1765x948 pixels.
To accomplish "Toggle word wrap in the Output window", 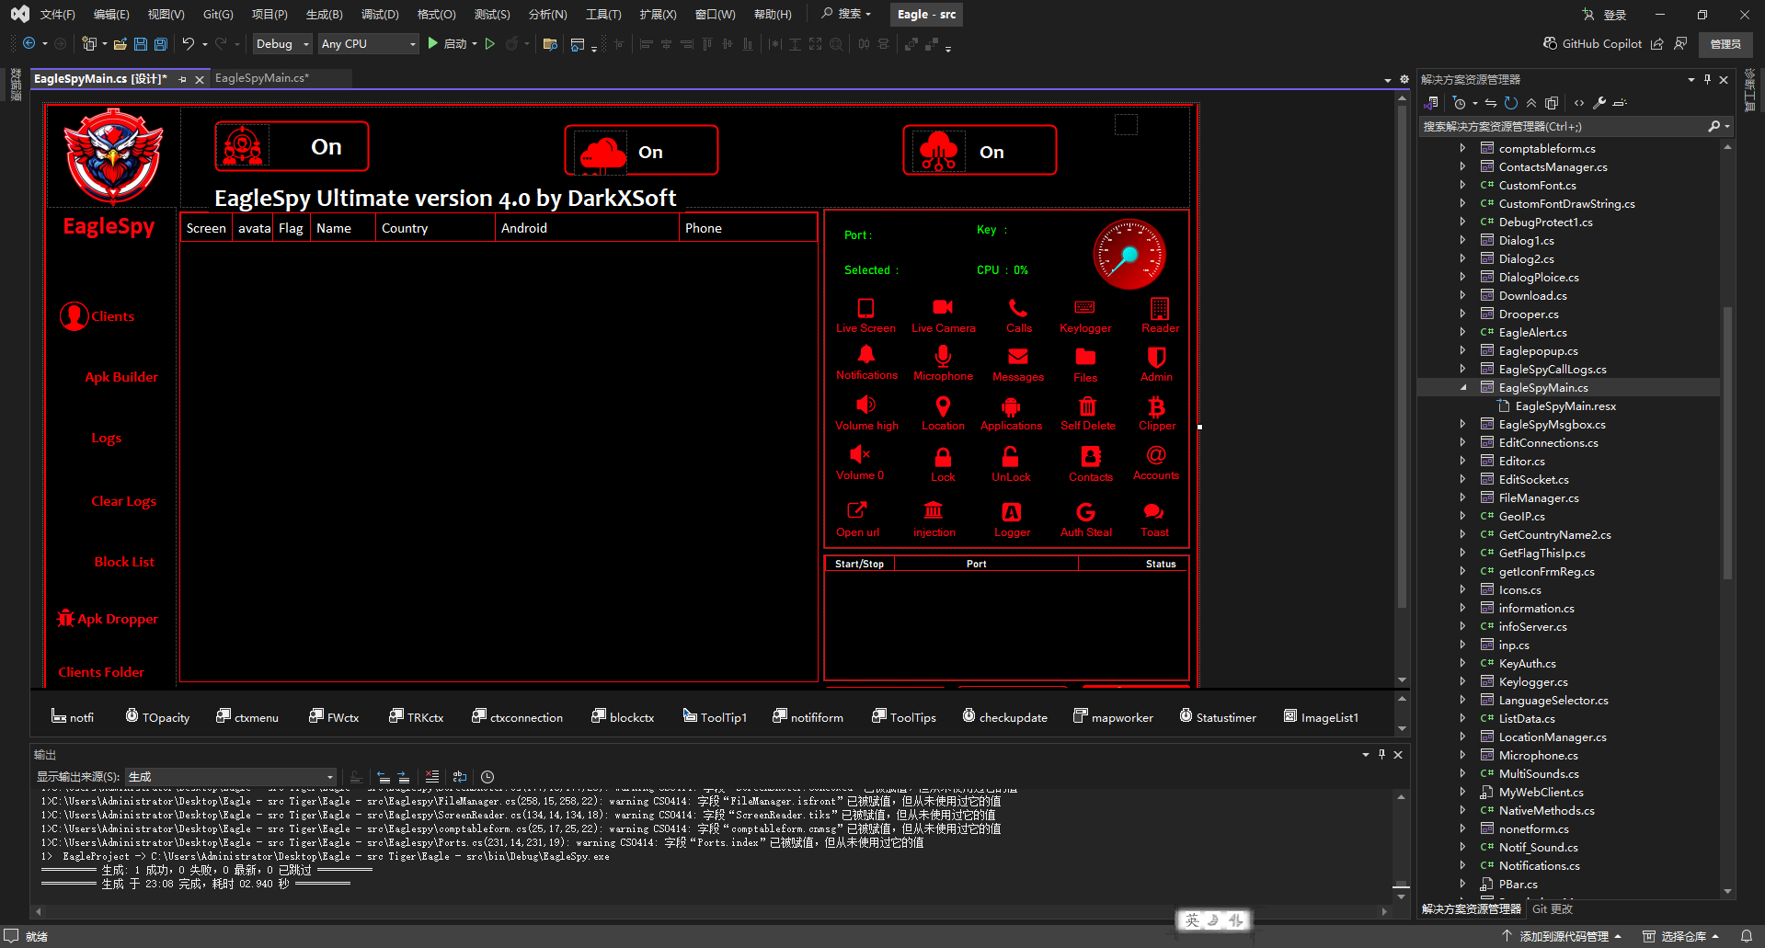I will (x=460, y=777).
